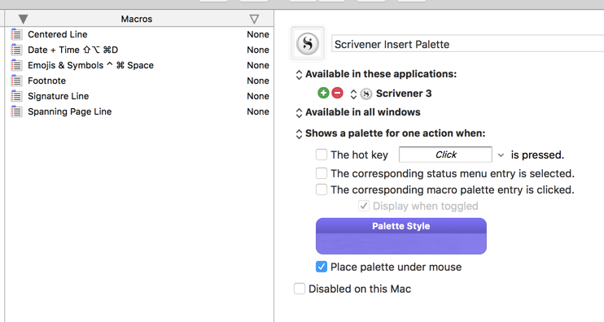The width and height of the screenshot is (604, 322).
Task: Uncheck Place palette under mouse
Action: [x=322, y=267]
